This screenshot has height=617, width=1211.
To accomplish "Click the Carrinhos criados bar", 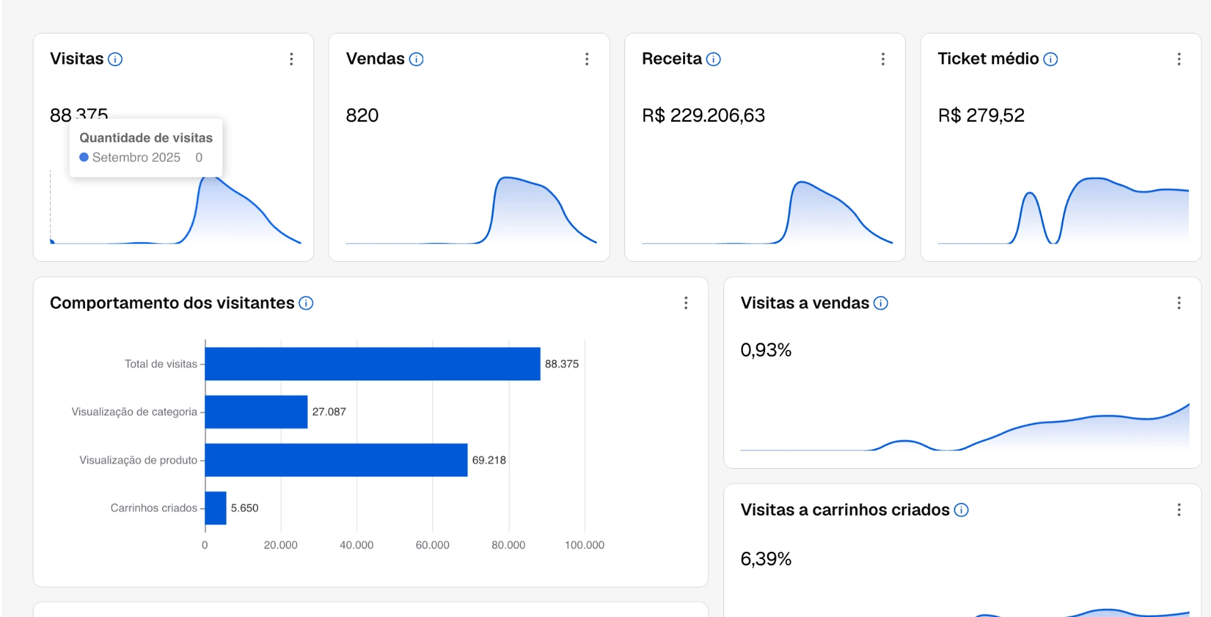I will point(216,508).
